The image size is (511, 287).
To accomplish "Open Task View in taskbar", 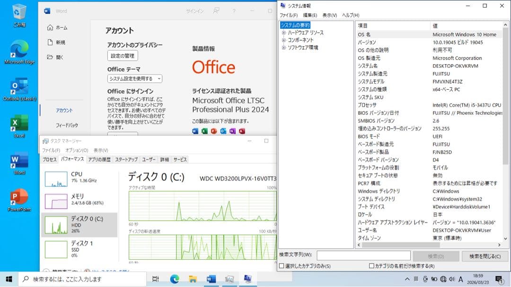I will pyautogui.click(x=156, y=279).
